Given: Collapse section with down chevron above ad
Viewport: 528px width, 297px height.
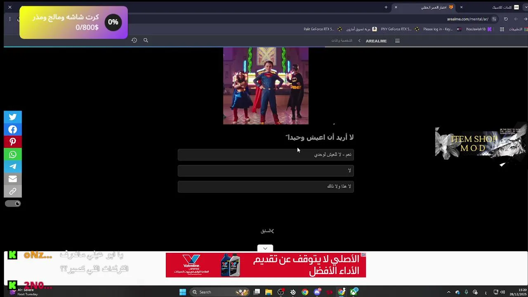Looking at the screenshot, I should point(265,248).
